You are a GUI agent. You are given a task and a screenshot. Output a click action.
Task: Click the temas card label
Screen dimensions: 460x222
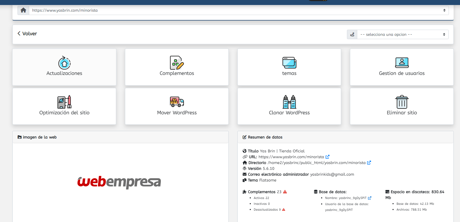[289, 73]
